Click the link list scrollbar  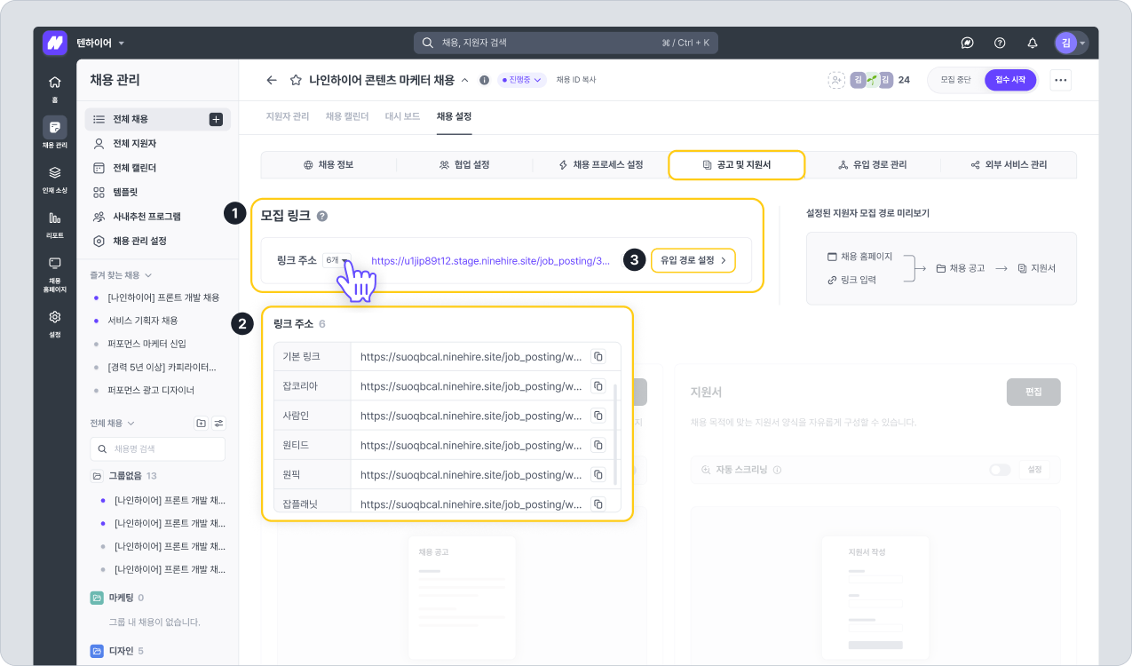coord(615,433)
